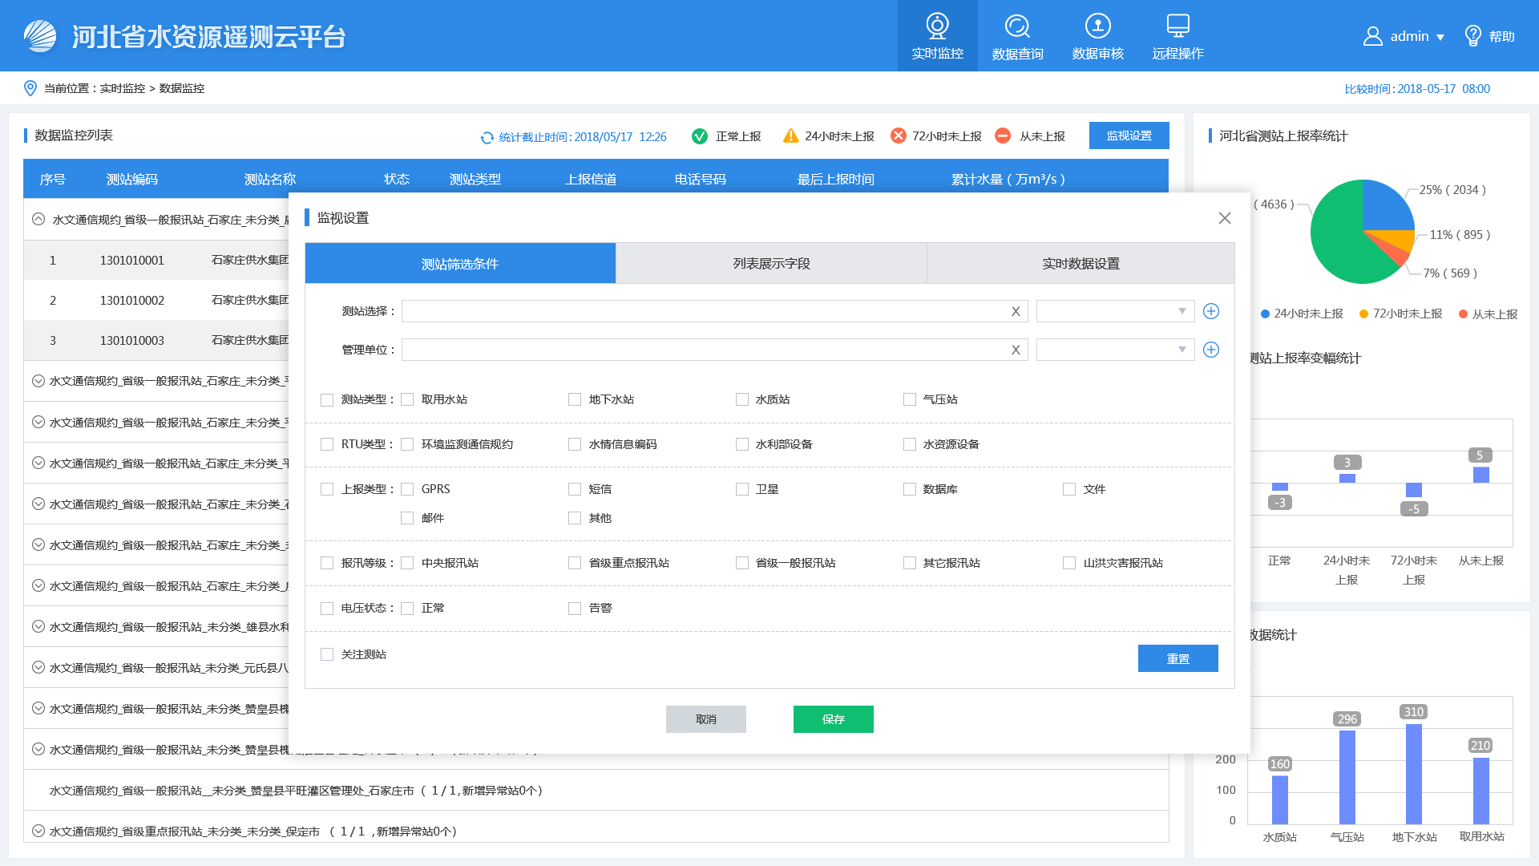Viewport: 1539px width, 866px height.
Task: Click the admin user avatar icon
Action: [x=1372, y=36]
